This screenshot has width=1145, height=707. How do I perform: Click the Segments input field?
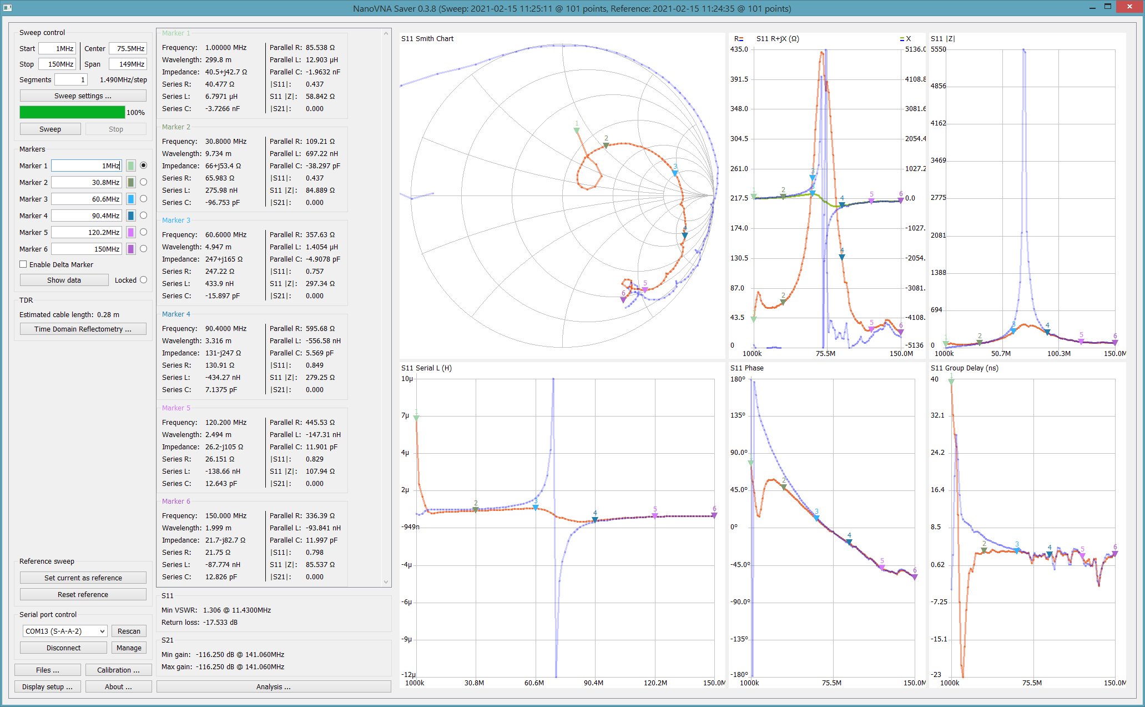click(71, 79)
